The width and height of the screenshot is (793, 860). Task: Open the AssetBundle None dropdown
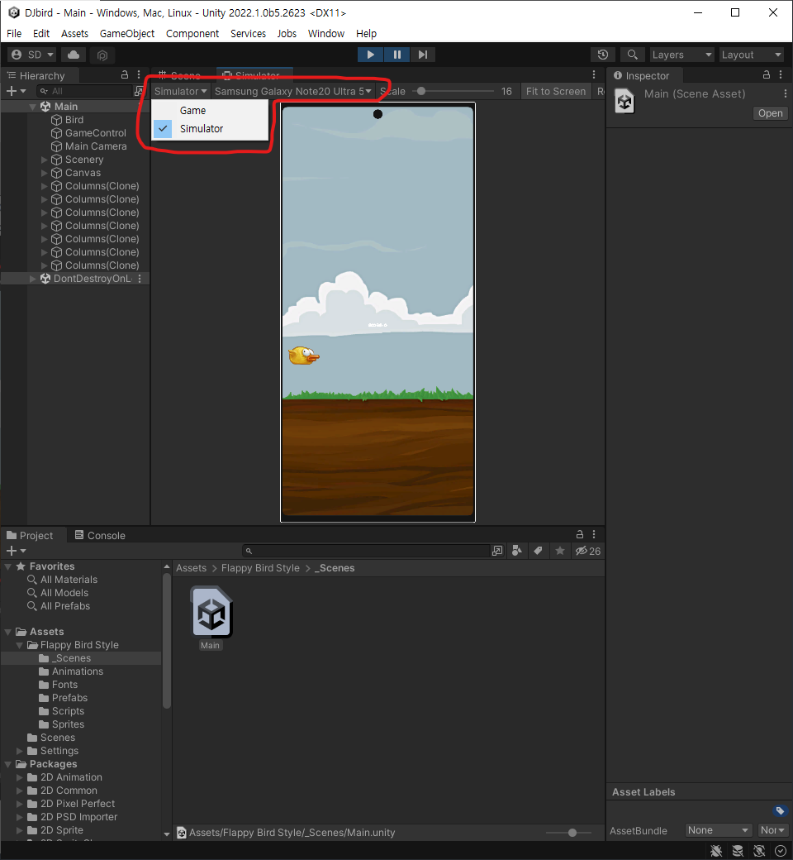pyautogui.click(x=717, y=830)
